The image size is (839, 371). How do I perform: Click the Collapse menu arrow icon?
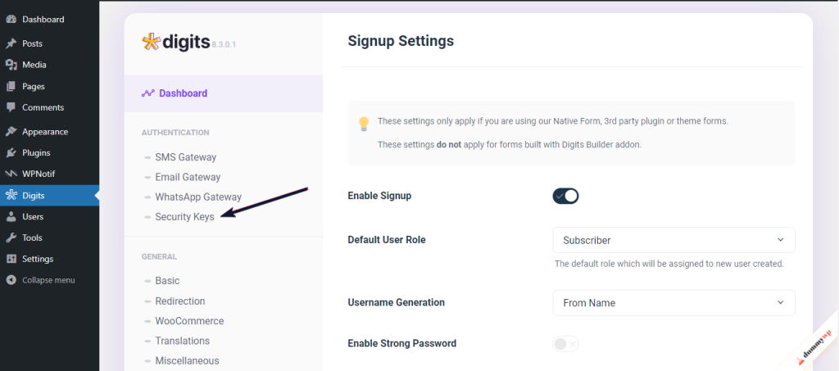coord(11,280)
